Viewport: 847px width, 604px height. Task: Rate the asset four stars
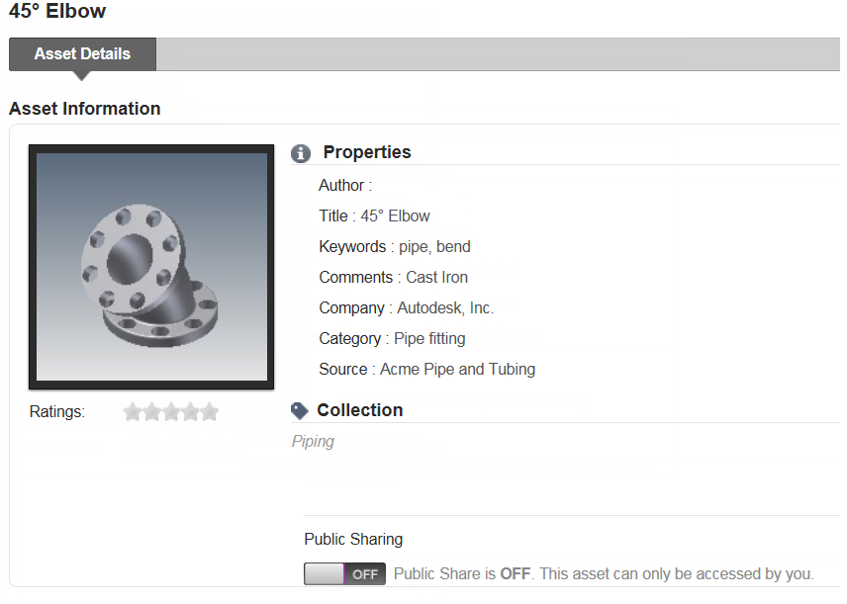coord(190,412)
